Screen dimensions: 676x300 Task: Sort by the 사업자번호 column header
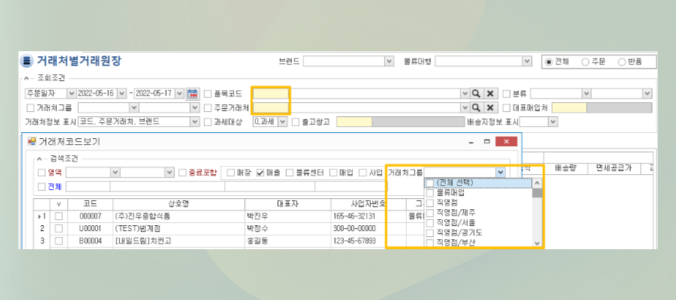click(x=368, y=204)
